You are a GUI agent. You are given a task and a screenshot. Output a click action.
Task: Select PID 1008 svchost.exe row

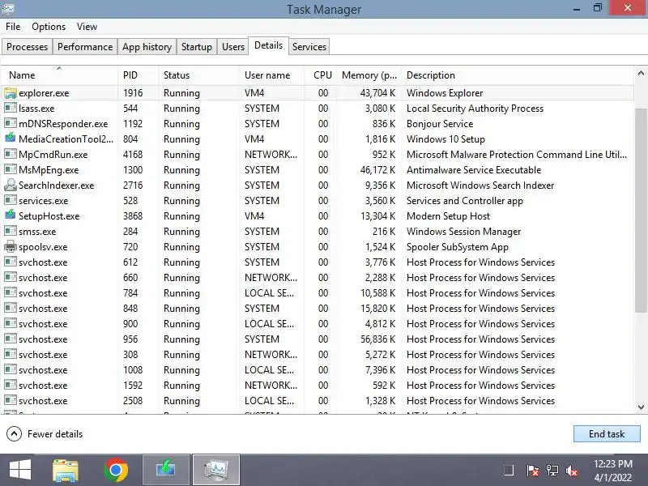click(x=133, y=370)
